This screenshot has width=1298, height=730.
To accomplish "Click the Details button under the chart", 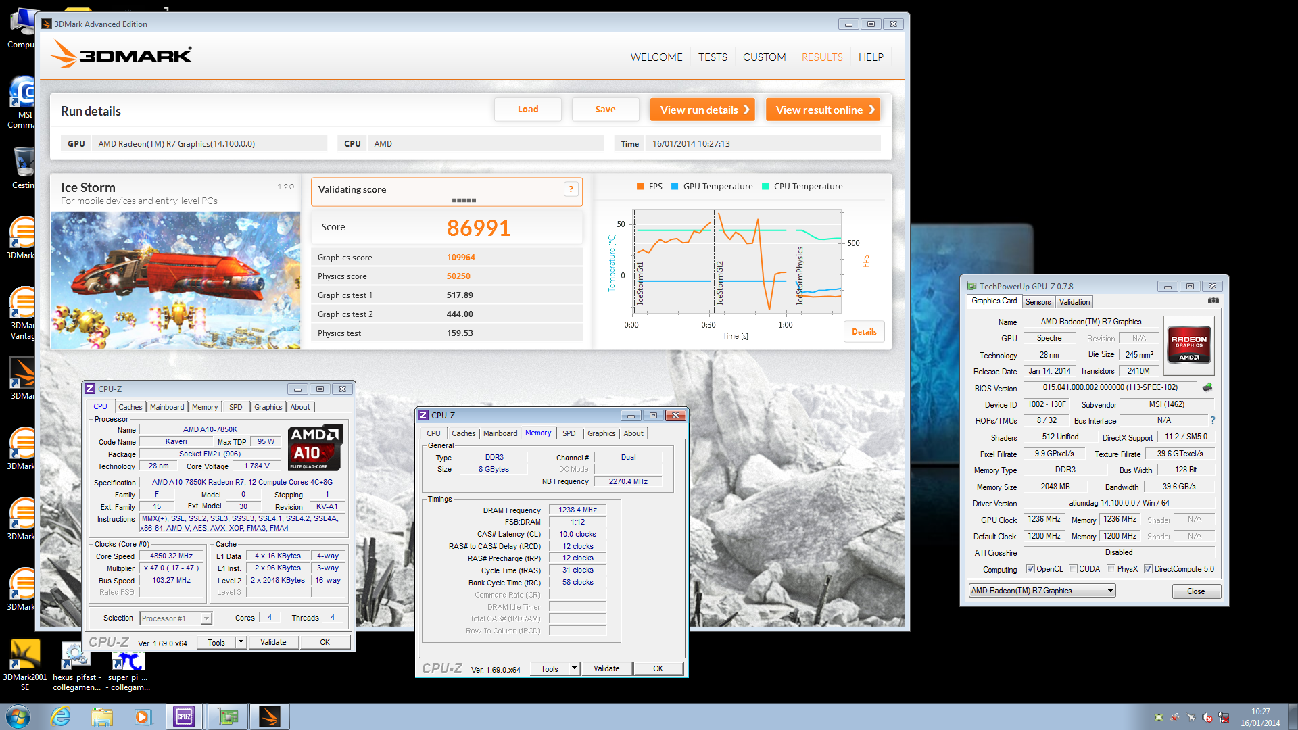I will (x=864, y=332).
